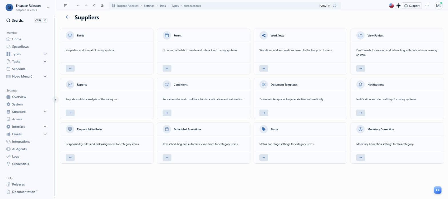Click the View Folders folder icon
The width and height of the screenshot is (448, 199).
point(361,35)
